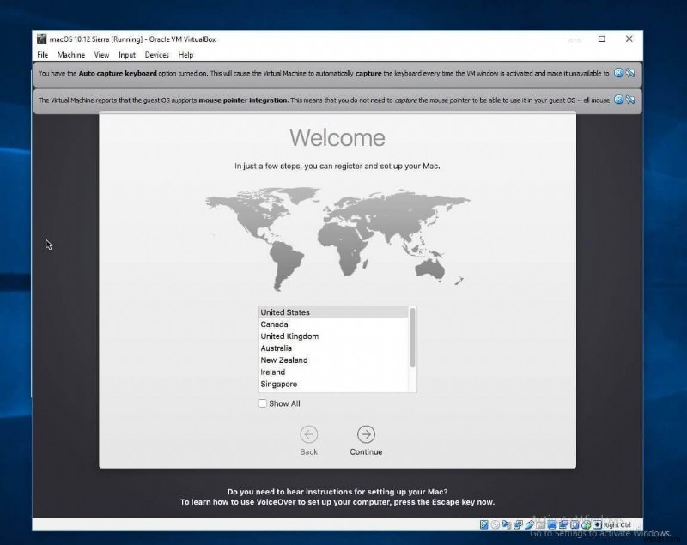
Task: Click the hard disk activity icon in status bar
Action: coord(483,524)
